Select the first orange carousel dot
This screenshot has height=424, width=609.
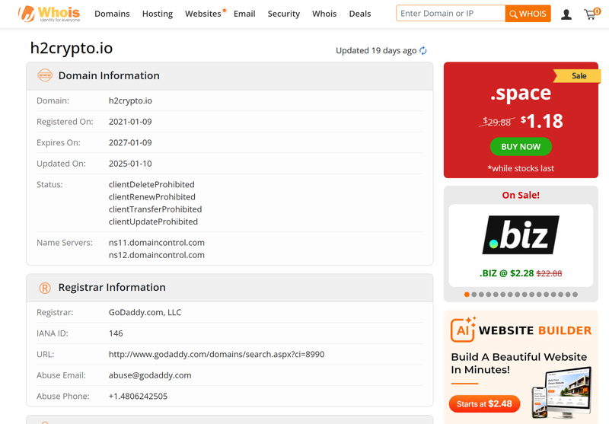pos(467,295)
